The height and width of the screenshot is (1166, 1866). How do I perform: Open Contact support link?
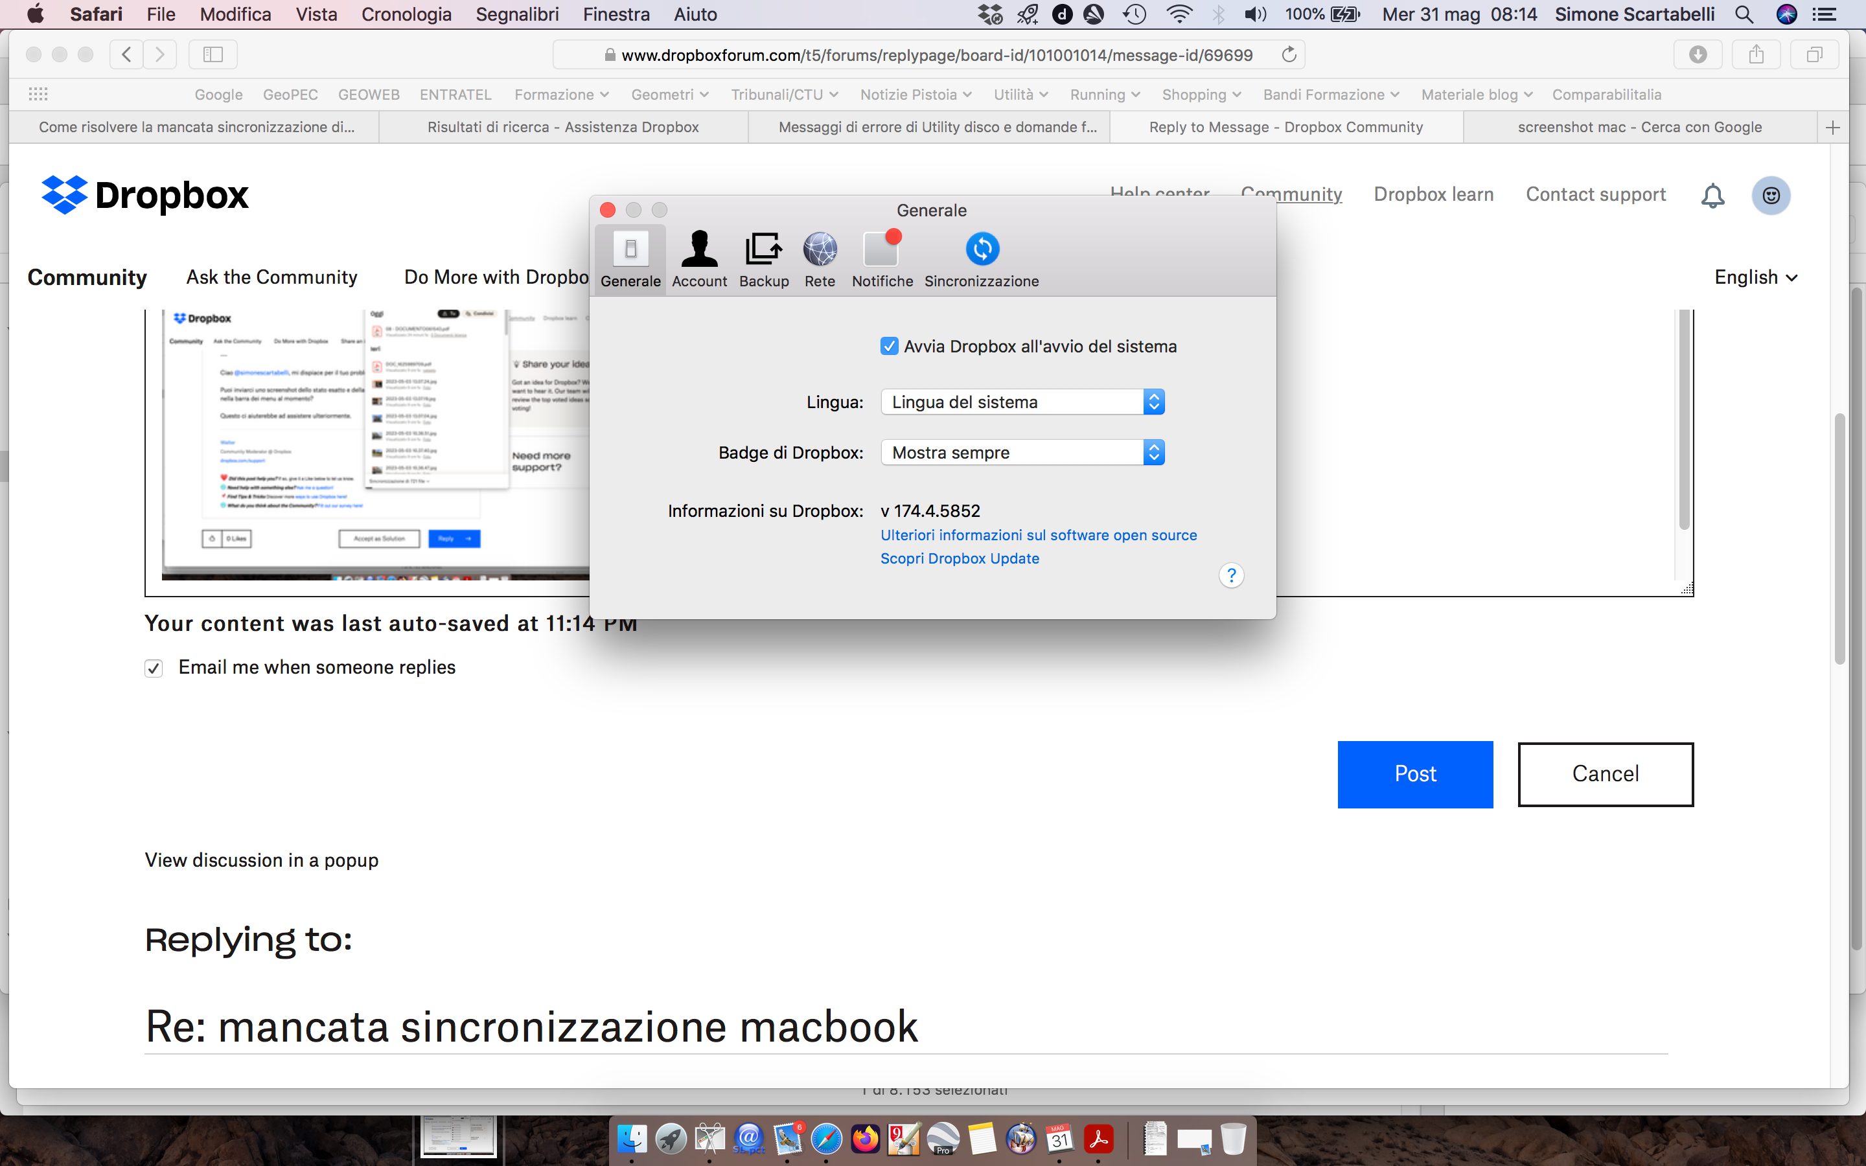[x=1595, y=194]
